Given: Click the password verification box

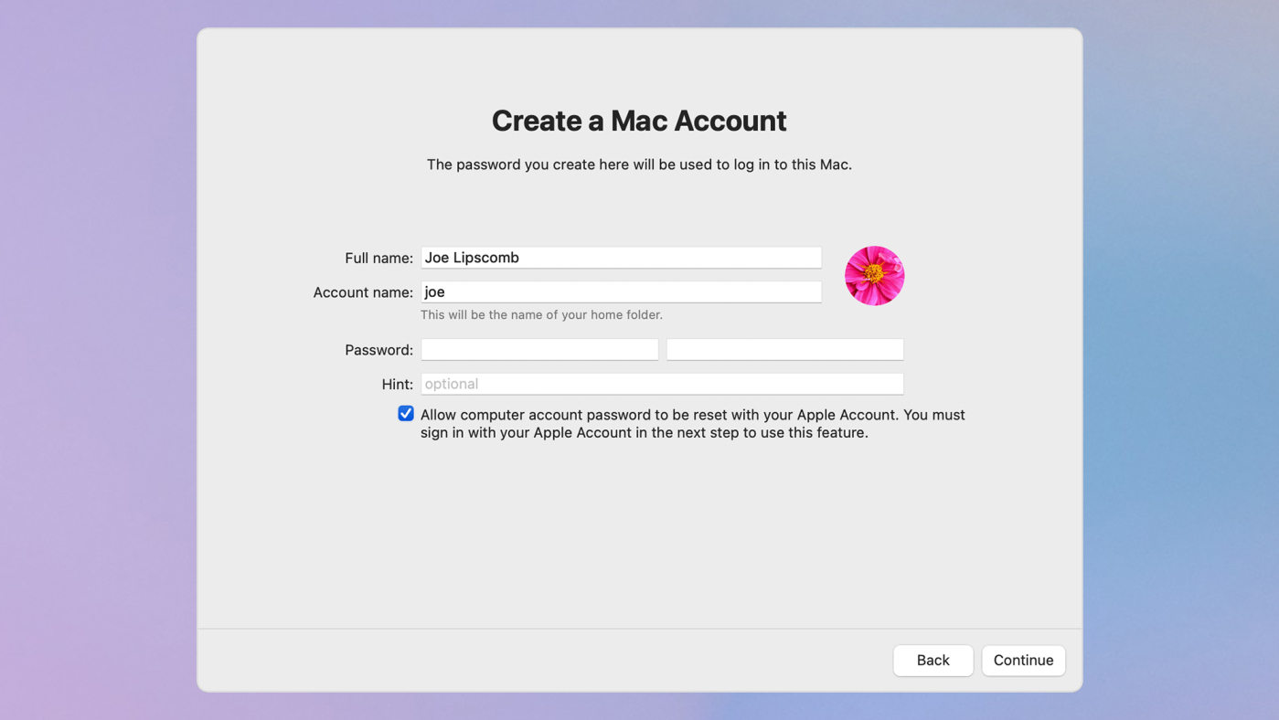Looking at the screenshot, I should pos(783,349).
